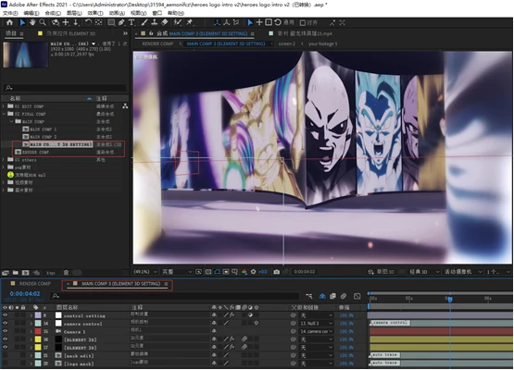Select the RENDER COMP item in Project panel
Viewport: 514px width, 370px height.
[35, 153]
